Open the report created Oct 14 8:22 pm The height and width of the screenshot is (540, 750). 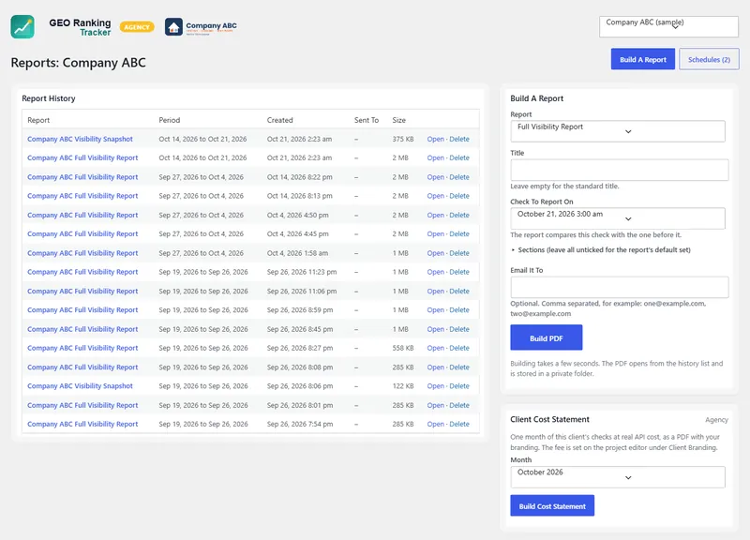coord(82,177)
